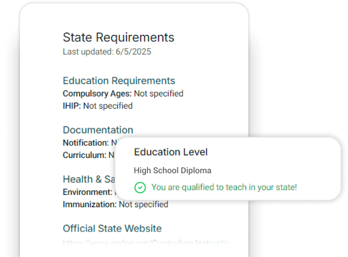The height and width of the screenshot is (257, 348).
Task: Select the Environment label
Action: point(87,192)
